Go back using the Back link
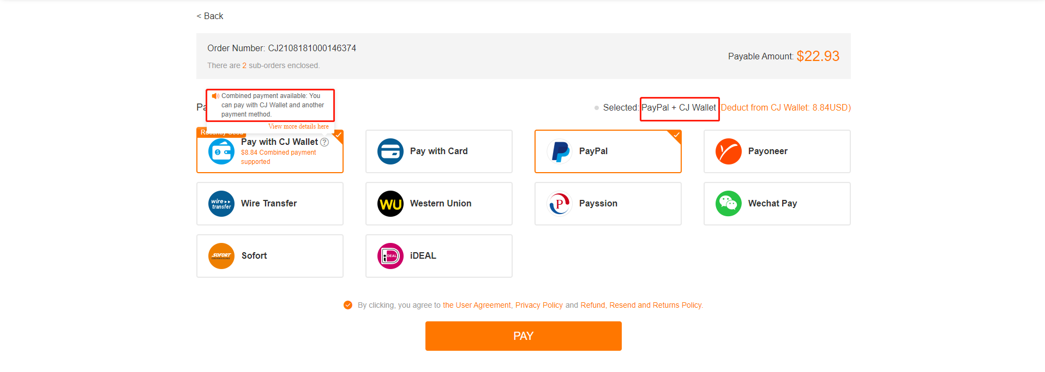The height and width of the screenshot is (372, 1045). click(210, 16)
